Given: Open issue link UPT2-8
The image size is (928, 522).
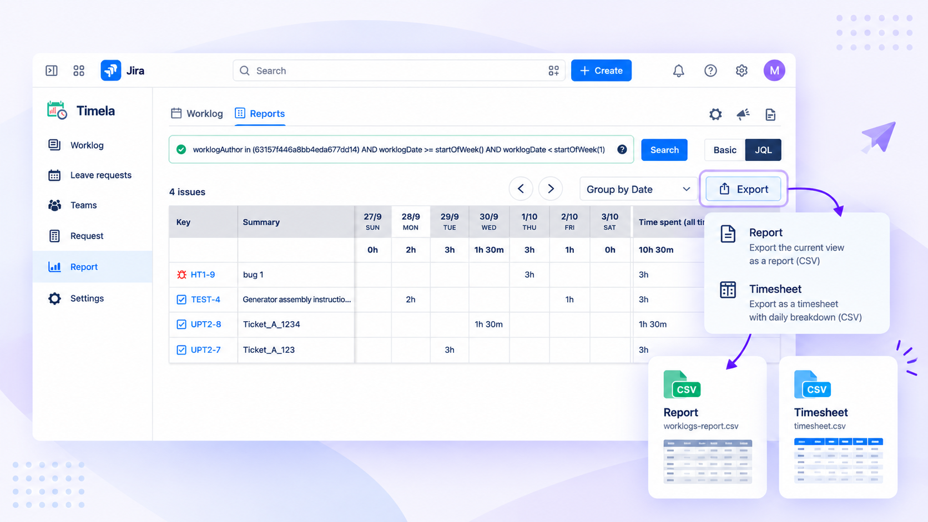Looking at the screenshot, I should point(206,325).
